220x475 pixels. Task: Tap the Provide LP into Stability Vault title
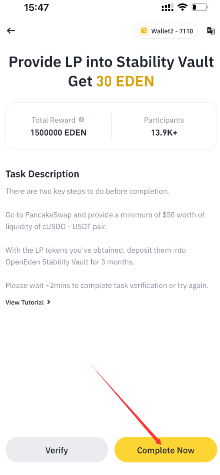tap(111, 62)
